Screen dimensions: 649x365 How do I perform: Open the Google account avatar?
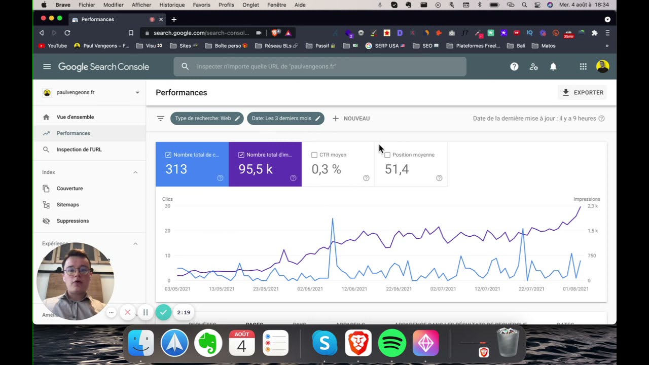point(602,66)
